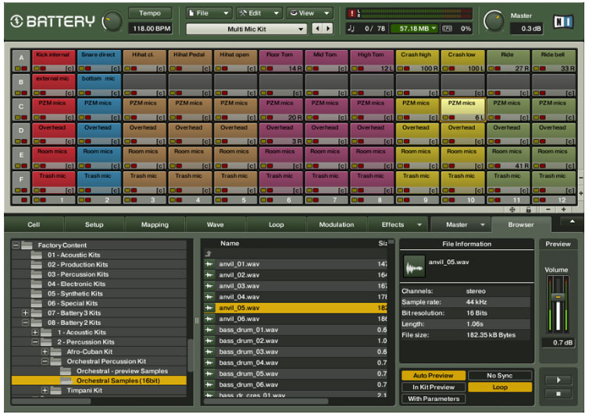
Task: Click the minus icon below the matrix
Action: click(548, 209)
